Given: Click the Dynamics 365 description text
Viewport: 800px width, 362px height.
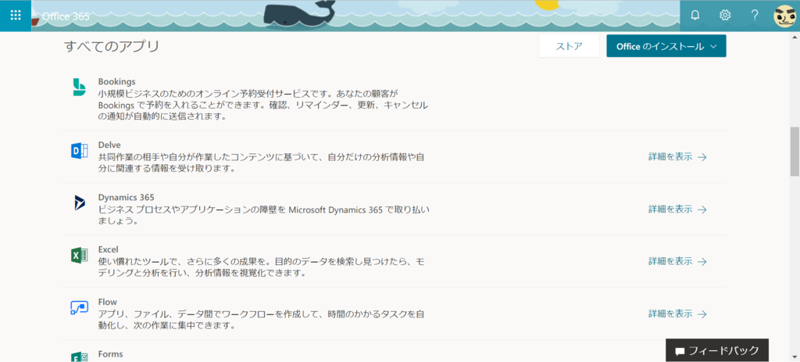Looking at the screenshot, I should click(264, 214).
